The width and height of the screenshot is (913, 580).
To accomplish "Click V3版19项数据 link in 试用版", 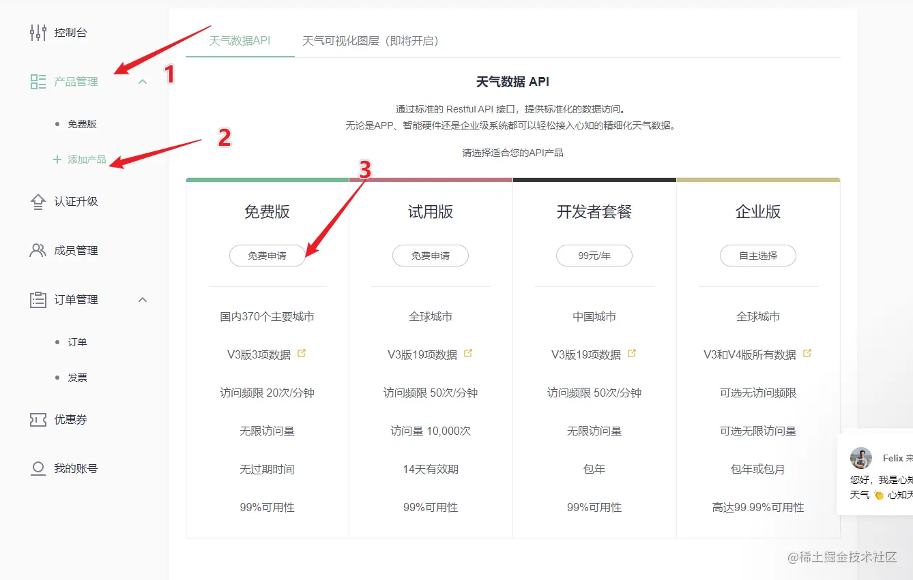I will 422,354.
